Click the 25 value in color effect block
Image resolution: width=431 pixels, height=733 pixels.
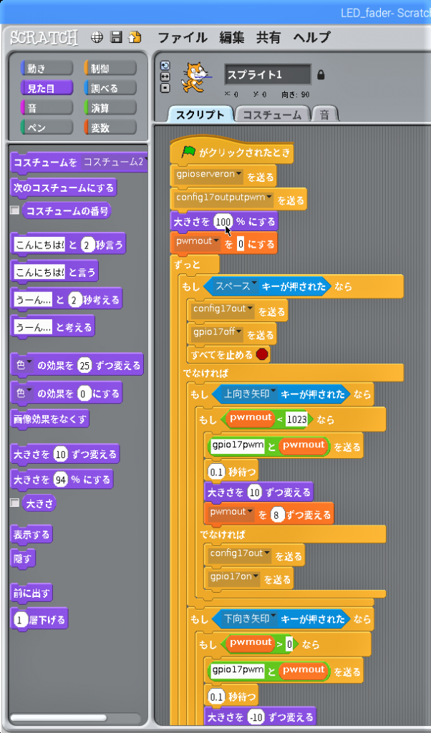click(84, 365)
